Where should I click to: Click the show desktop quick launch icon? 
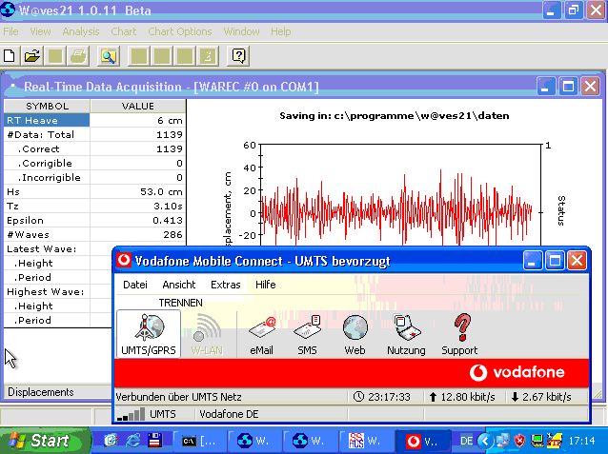click(x=111, y=441)
